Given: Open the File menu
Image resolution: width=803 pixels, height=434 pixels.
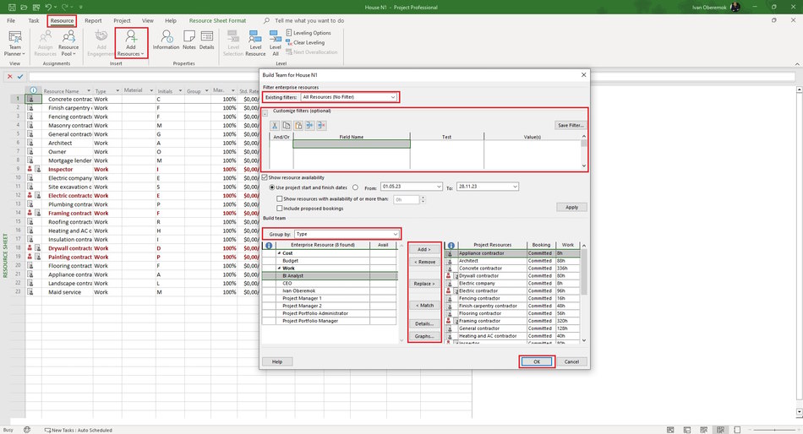Looking at the screenshot, I should click(11, 20).
